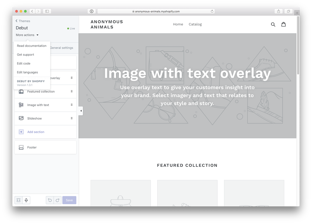Image resolution: width=312 pixels, height=224 pixels.
Task: Open the shopping bag cart icon
Action: [x=283, y=24]
